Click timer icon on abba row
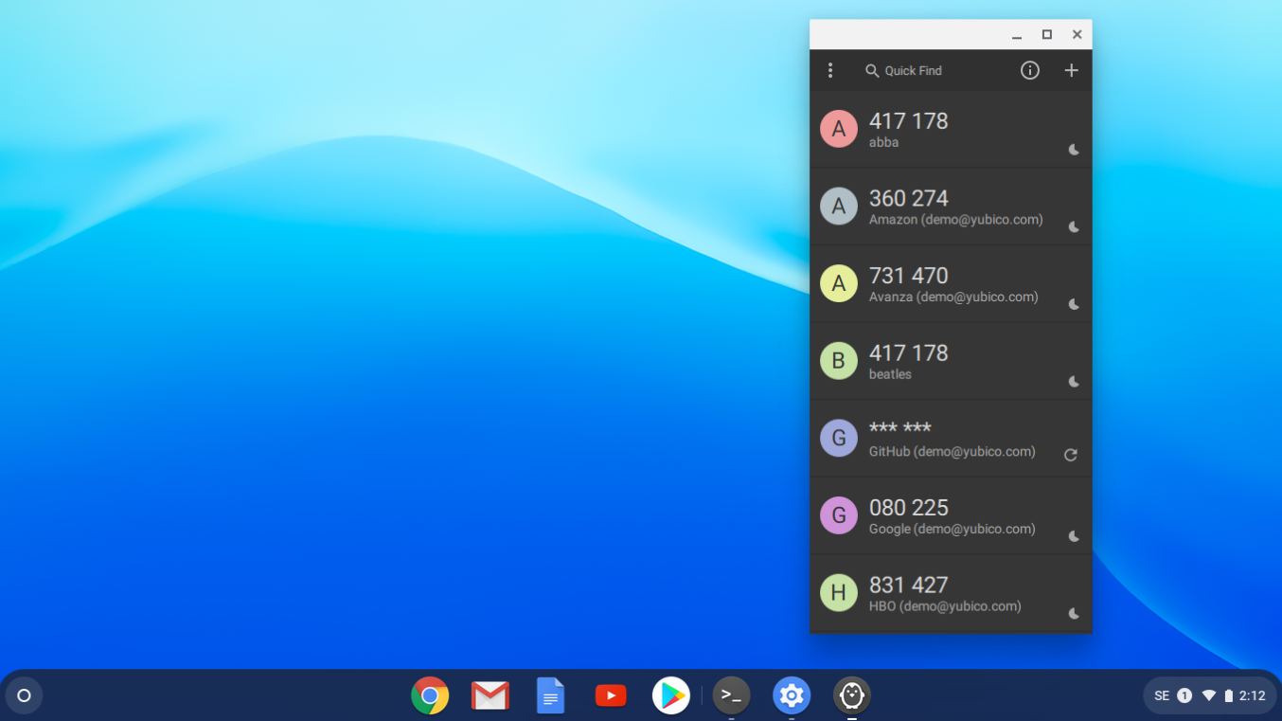1282x721 pixels. coord(1074,150)
